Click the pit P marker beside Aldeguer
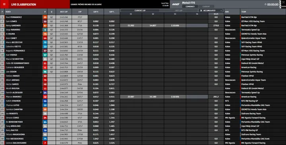Screen dimensions: 286x145 [41, 93]
